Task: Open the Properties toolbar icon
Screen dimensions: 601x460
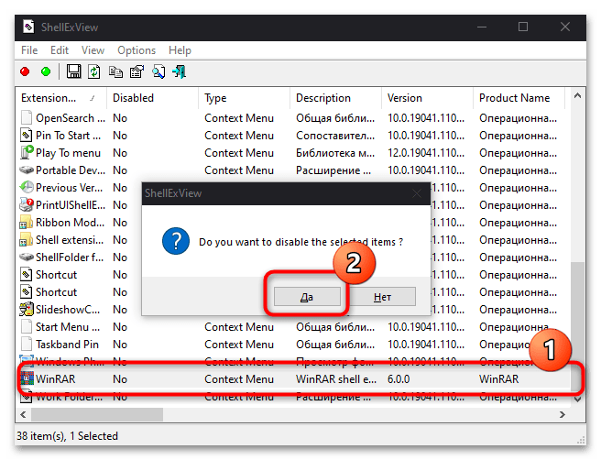Action: point(137,71)
